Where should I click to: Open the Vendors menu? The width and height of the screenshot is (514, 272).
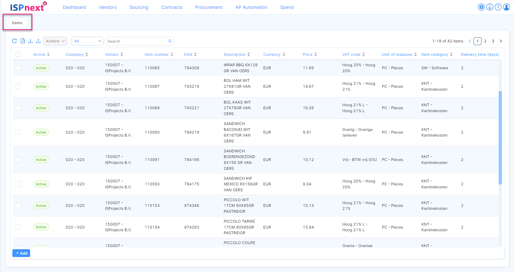[108, 7]
